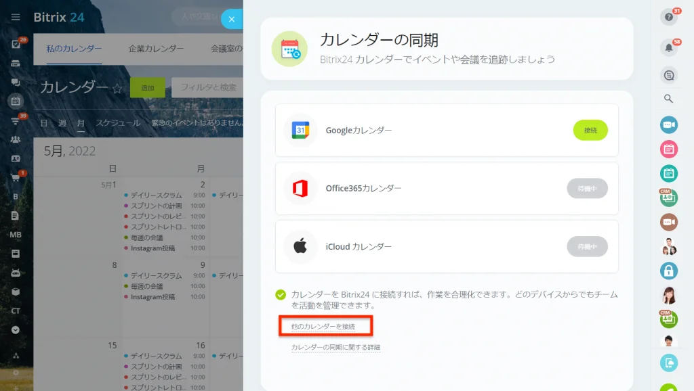The height and width of the screenshot is (391, 694).
Task: Open カレンダーの同期に関する詳細 link
Action: click(335, 347)
